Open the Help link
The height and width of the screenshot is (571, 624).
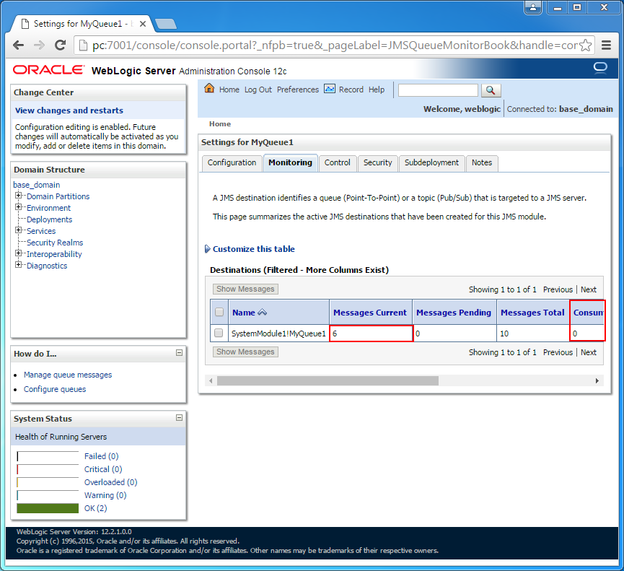[x=377, y=90]
